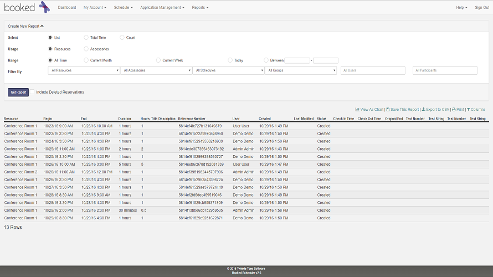
Task: Click created time 10/29/16 1:58 PM
Action: click(274, 211)
